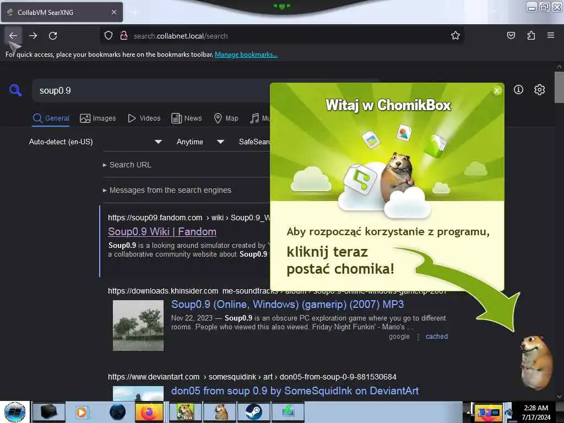The width and height of the screenshot is (564, 423).
Task: Open the Auto-detect (en-US) language dropdown
Action: 95,142
